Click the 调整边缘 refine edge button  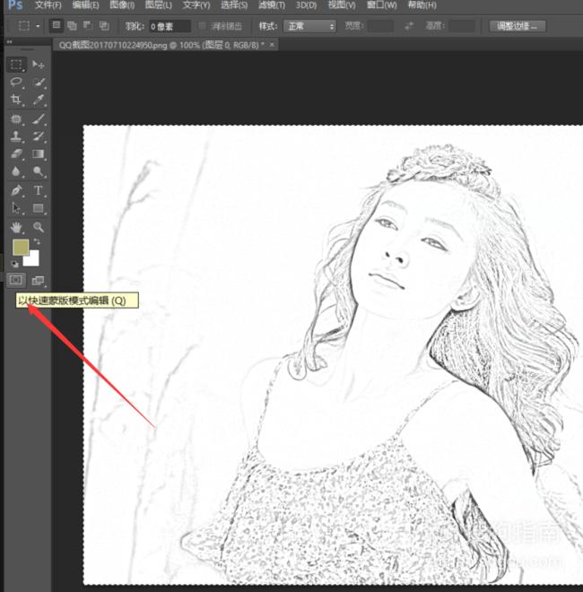pos(519,26)
